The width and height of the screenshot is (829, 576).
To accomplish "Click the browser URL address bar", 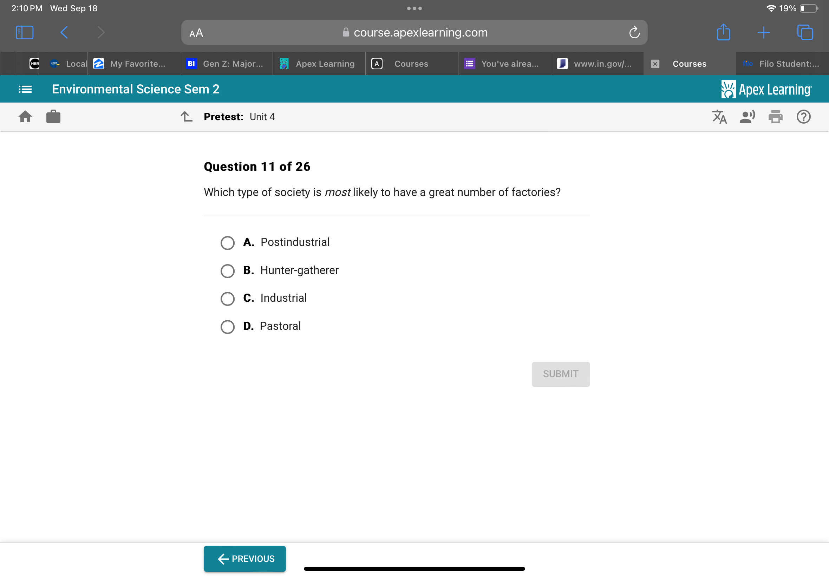I will (x=414, y=32).
